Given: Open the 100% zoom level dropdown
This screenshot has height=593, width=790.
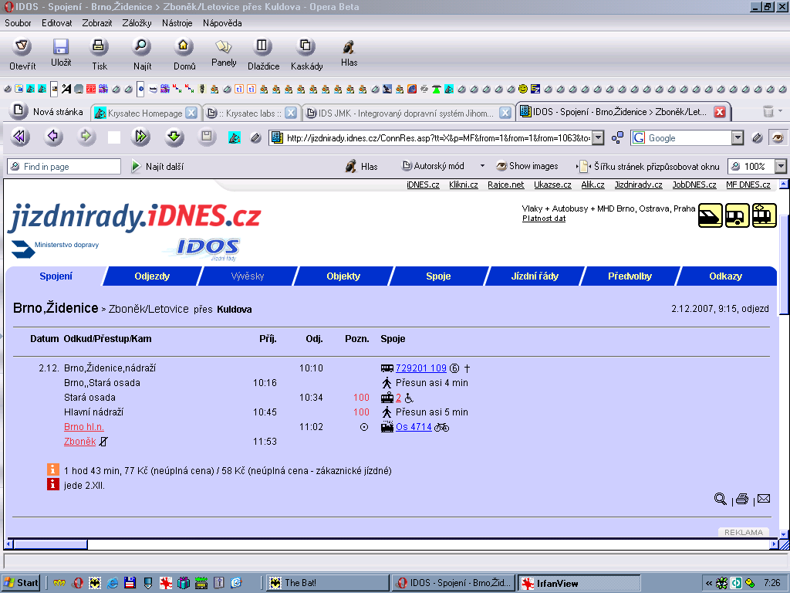Looking at the screenshot, I should coord(781,167).
